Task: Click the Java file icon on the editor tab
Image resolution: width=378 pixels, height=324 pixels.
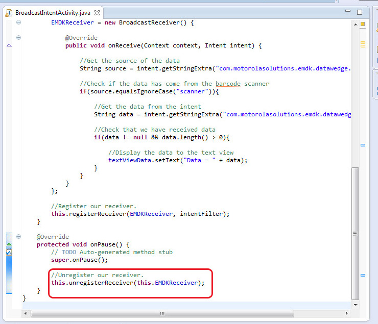Action: pyautogui.click(x=9, y=12)
